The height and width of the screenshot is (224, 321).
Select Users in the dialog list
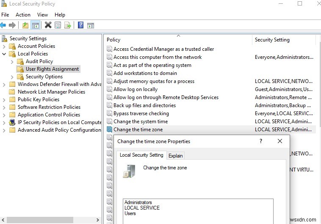[x=130, y=213]
